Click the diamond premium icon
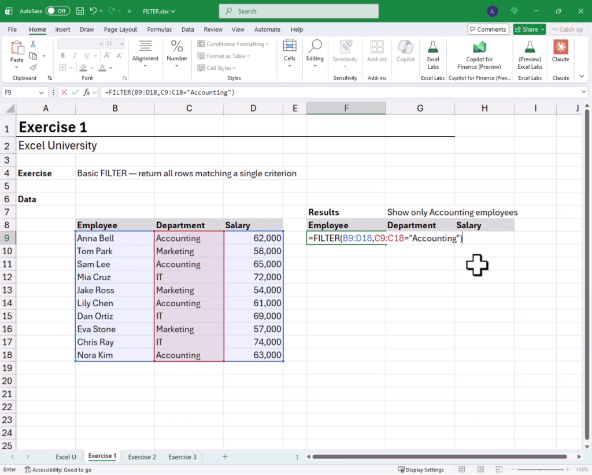 point(514,12)
